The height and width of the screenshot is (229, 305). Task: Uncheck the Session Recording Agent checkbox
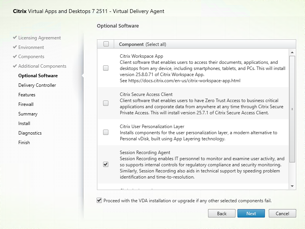(x=106, y=164)
